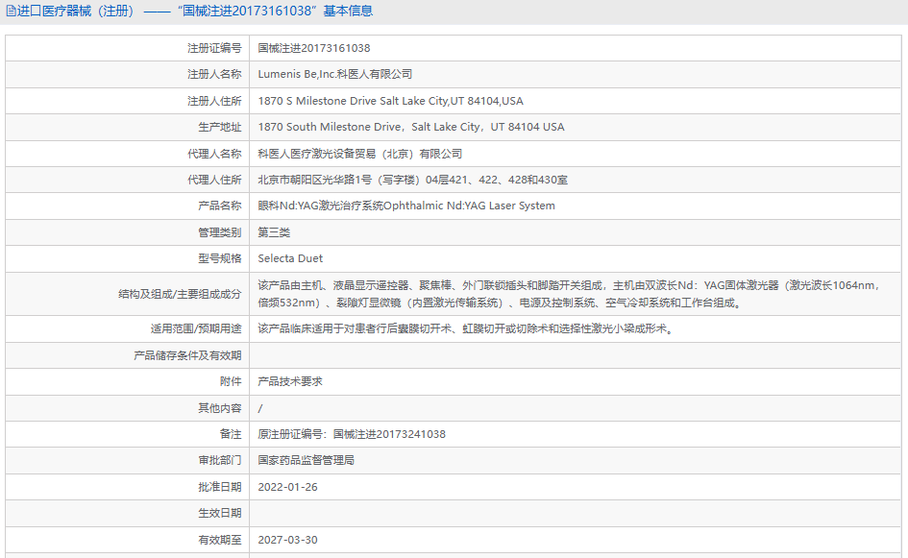This screenshot has height=558, width=908.
Task: Click the 注册人住所 label
Action: [214, 101]
